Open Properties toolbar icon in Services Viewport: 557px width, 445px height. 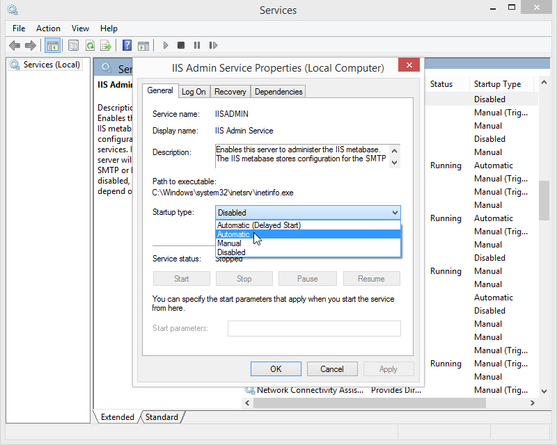(x=74, y=45)
